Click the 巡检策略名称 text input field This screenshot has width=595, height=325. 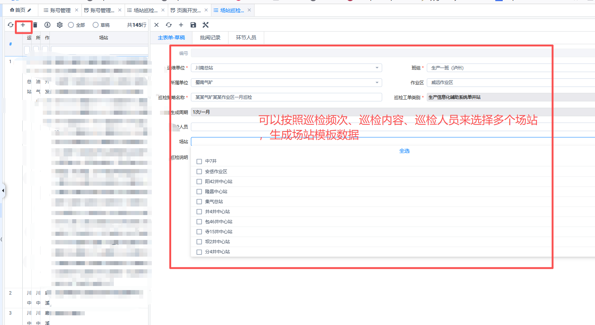[x=286, y=97]
